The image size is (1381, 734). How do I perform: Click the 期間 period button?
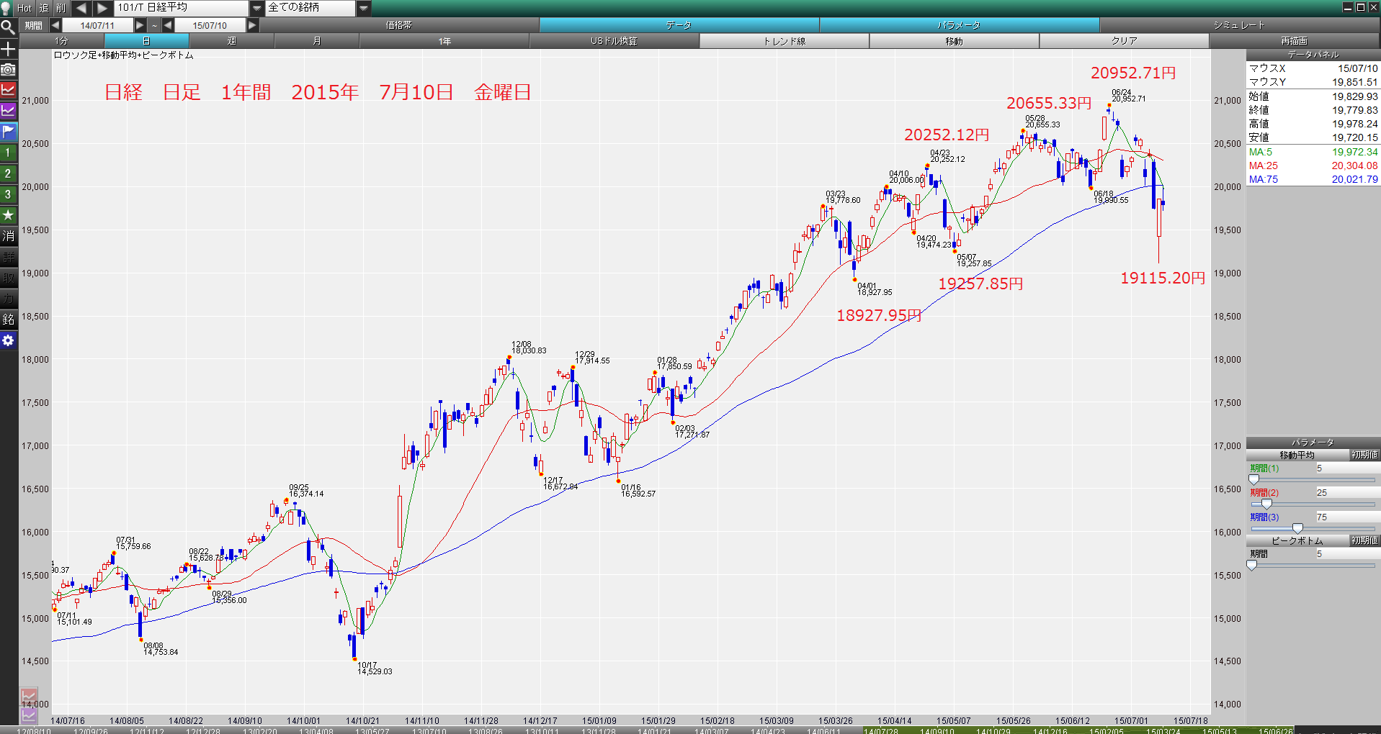[x=33, y=25]
